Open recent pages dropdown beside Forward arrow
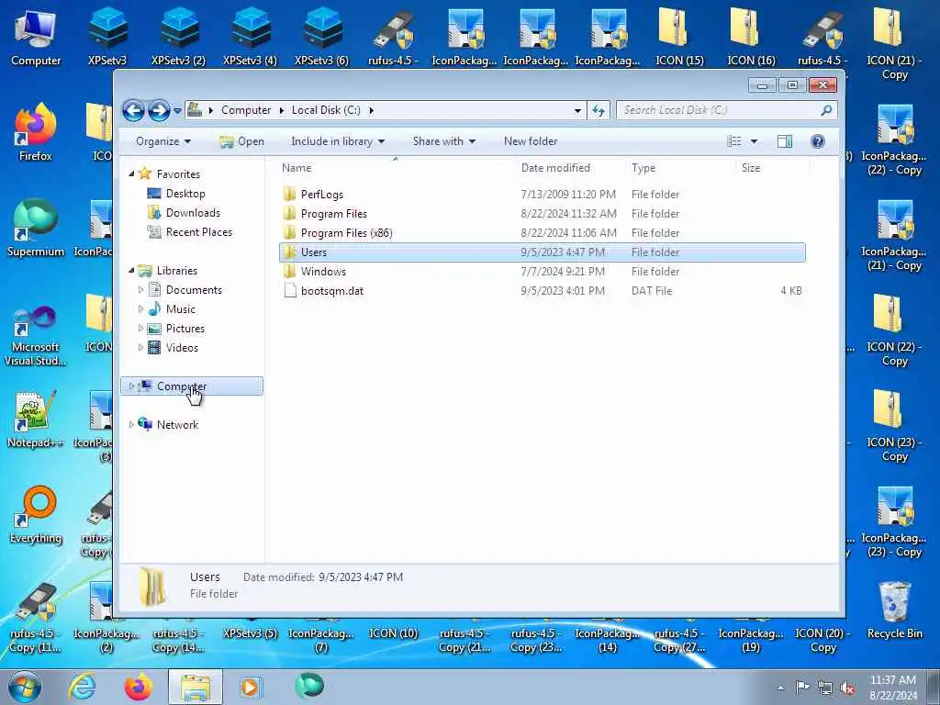This screenshot has width=940, height=705. click(x=177, y=111)
